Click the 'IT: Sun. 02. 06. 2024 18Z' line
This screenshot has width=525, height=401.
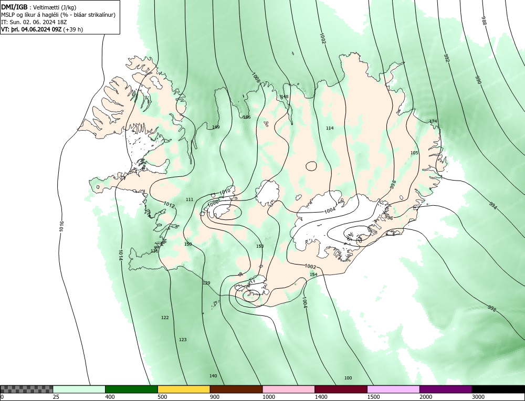[x=34, y=22]
